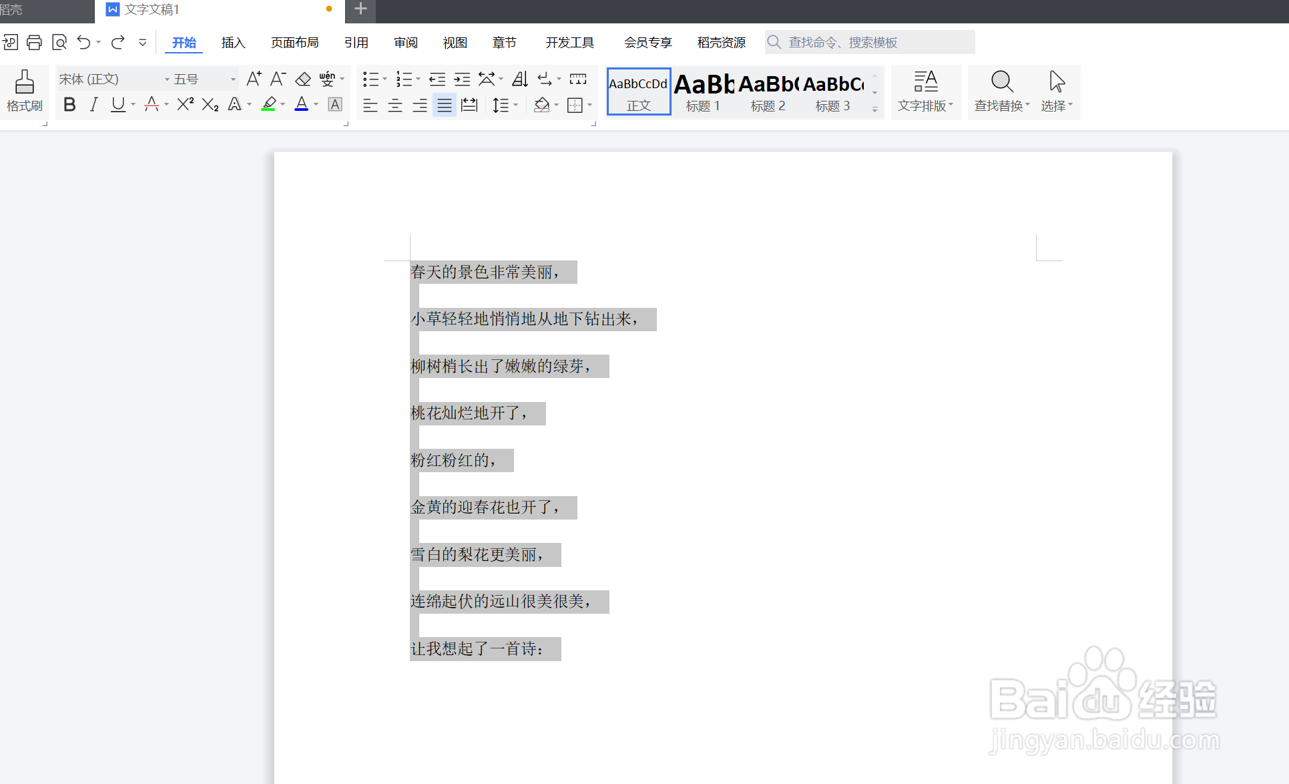Viewport: 1289px width, 784px height.
Task: Expand the quick access toolbar customize arrow
Action: point(142,43)
